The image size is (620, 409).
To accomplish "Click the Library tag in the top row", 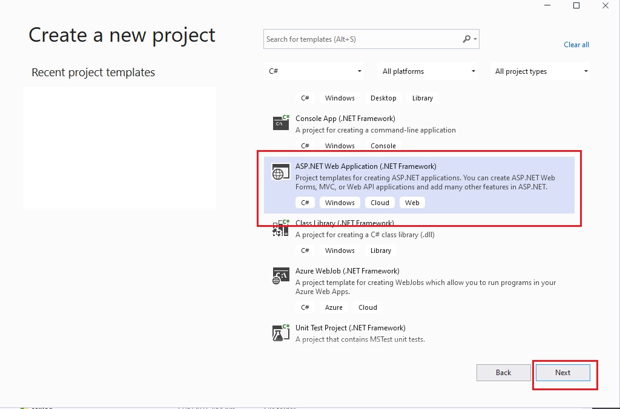I will [422, 98].
